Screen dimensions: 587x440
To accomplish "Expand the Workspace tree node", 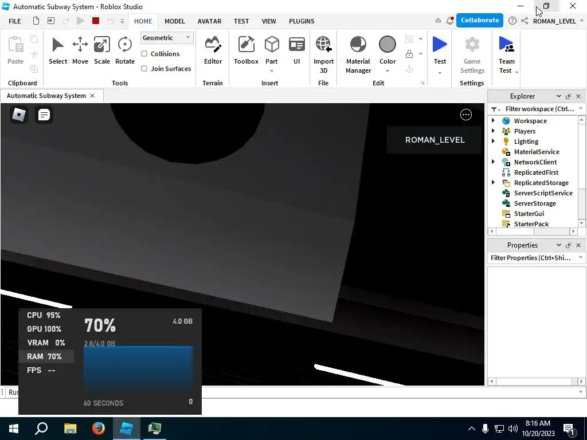I will [493, 120].
